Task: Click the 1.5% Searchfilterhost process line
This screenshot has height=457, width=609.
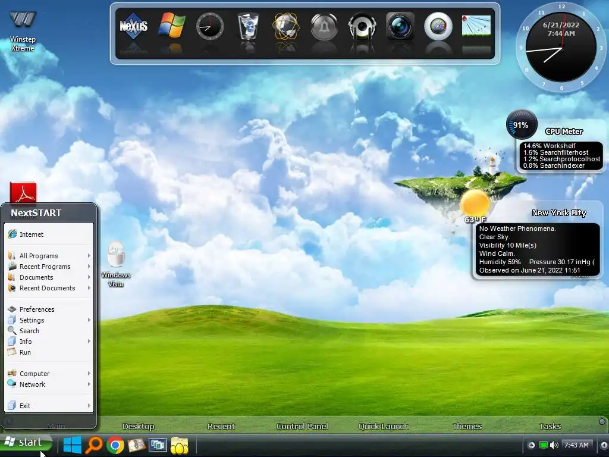Action: [x=555, y=152]
